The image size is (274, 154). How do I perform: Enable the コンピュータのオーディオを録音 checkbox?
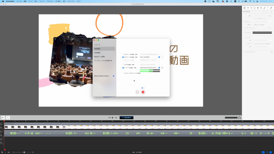click(123, 73)
